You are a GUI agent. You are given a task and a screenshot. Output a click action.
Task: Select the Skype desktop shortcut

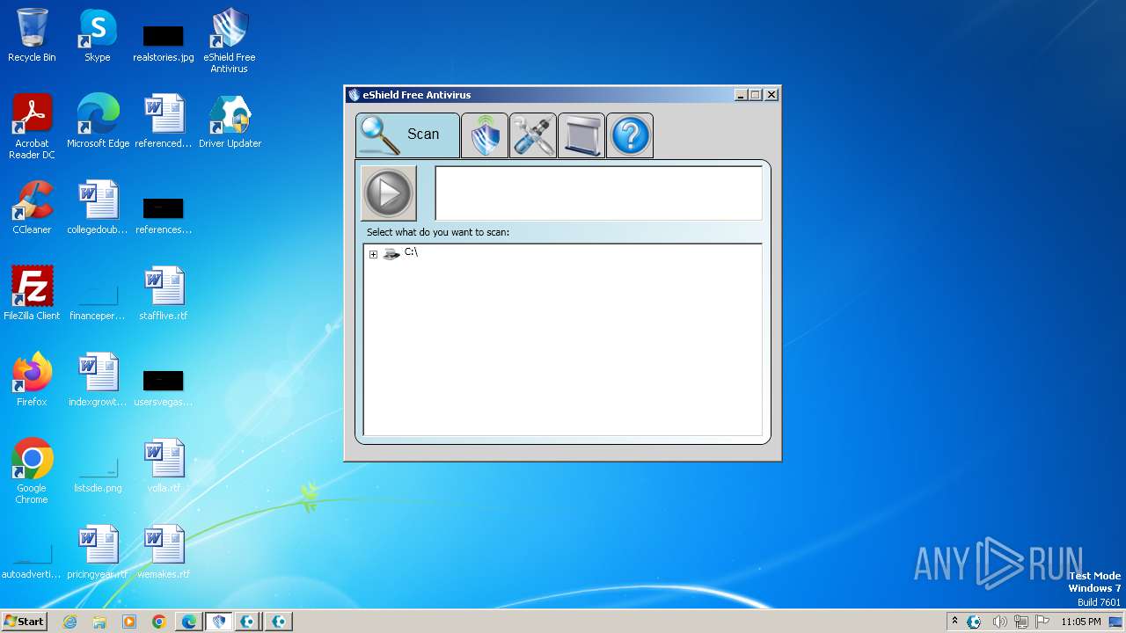click(98, 36)
